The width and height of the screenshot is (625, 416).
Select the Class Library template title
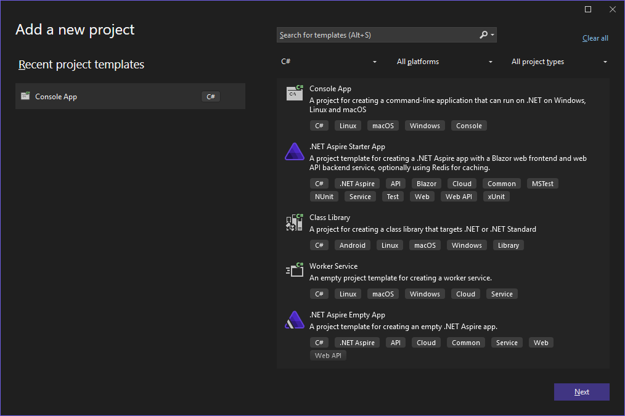[x=330, y=217]
